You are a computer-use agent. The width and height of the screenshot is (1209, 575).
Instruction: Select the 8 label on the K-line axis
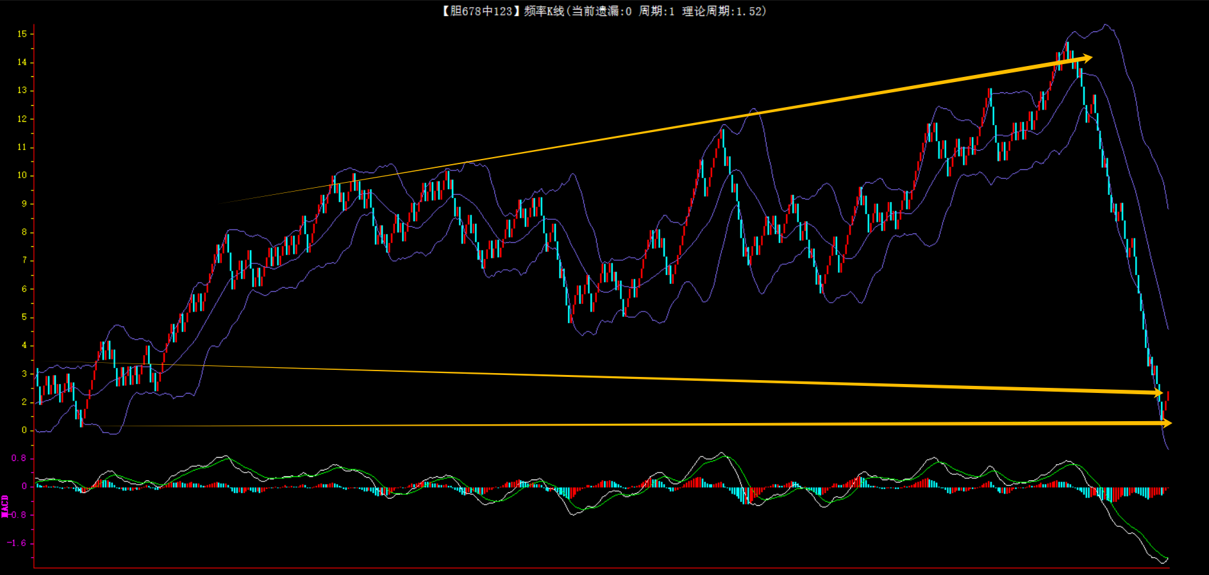[24, 232]
